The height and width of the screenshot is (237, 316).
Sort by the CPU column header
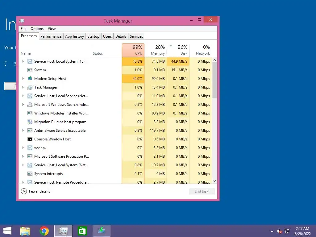point(133,50)
